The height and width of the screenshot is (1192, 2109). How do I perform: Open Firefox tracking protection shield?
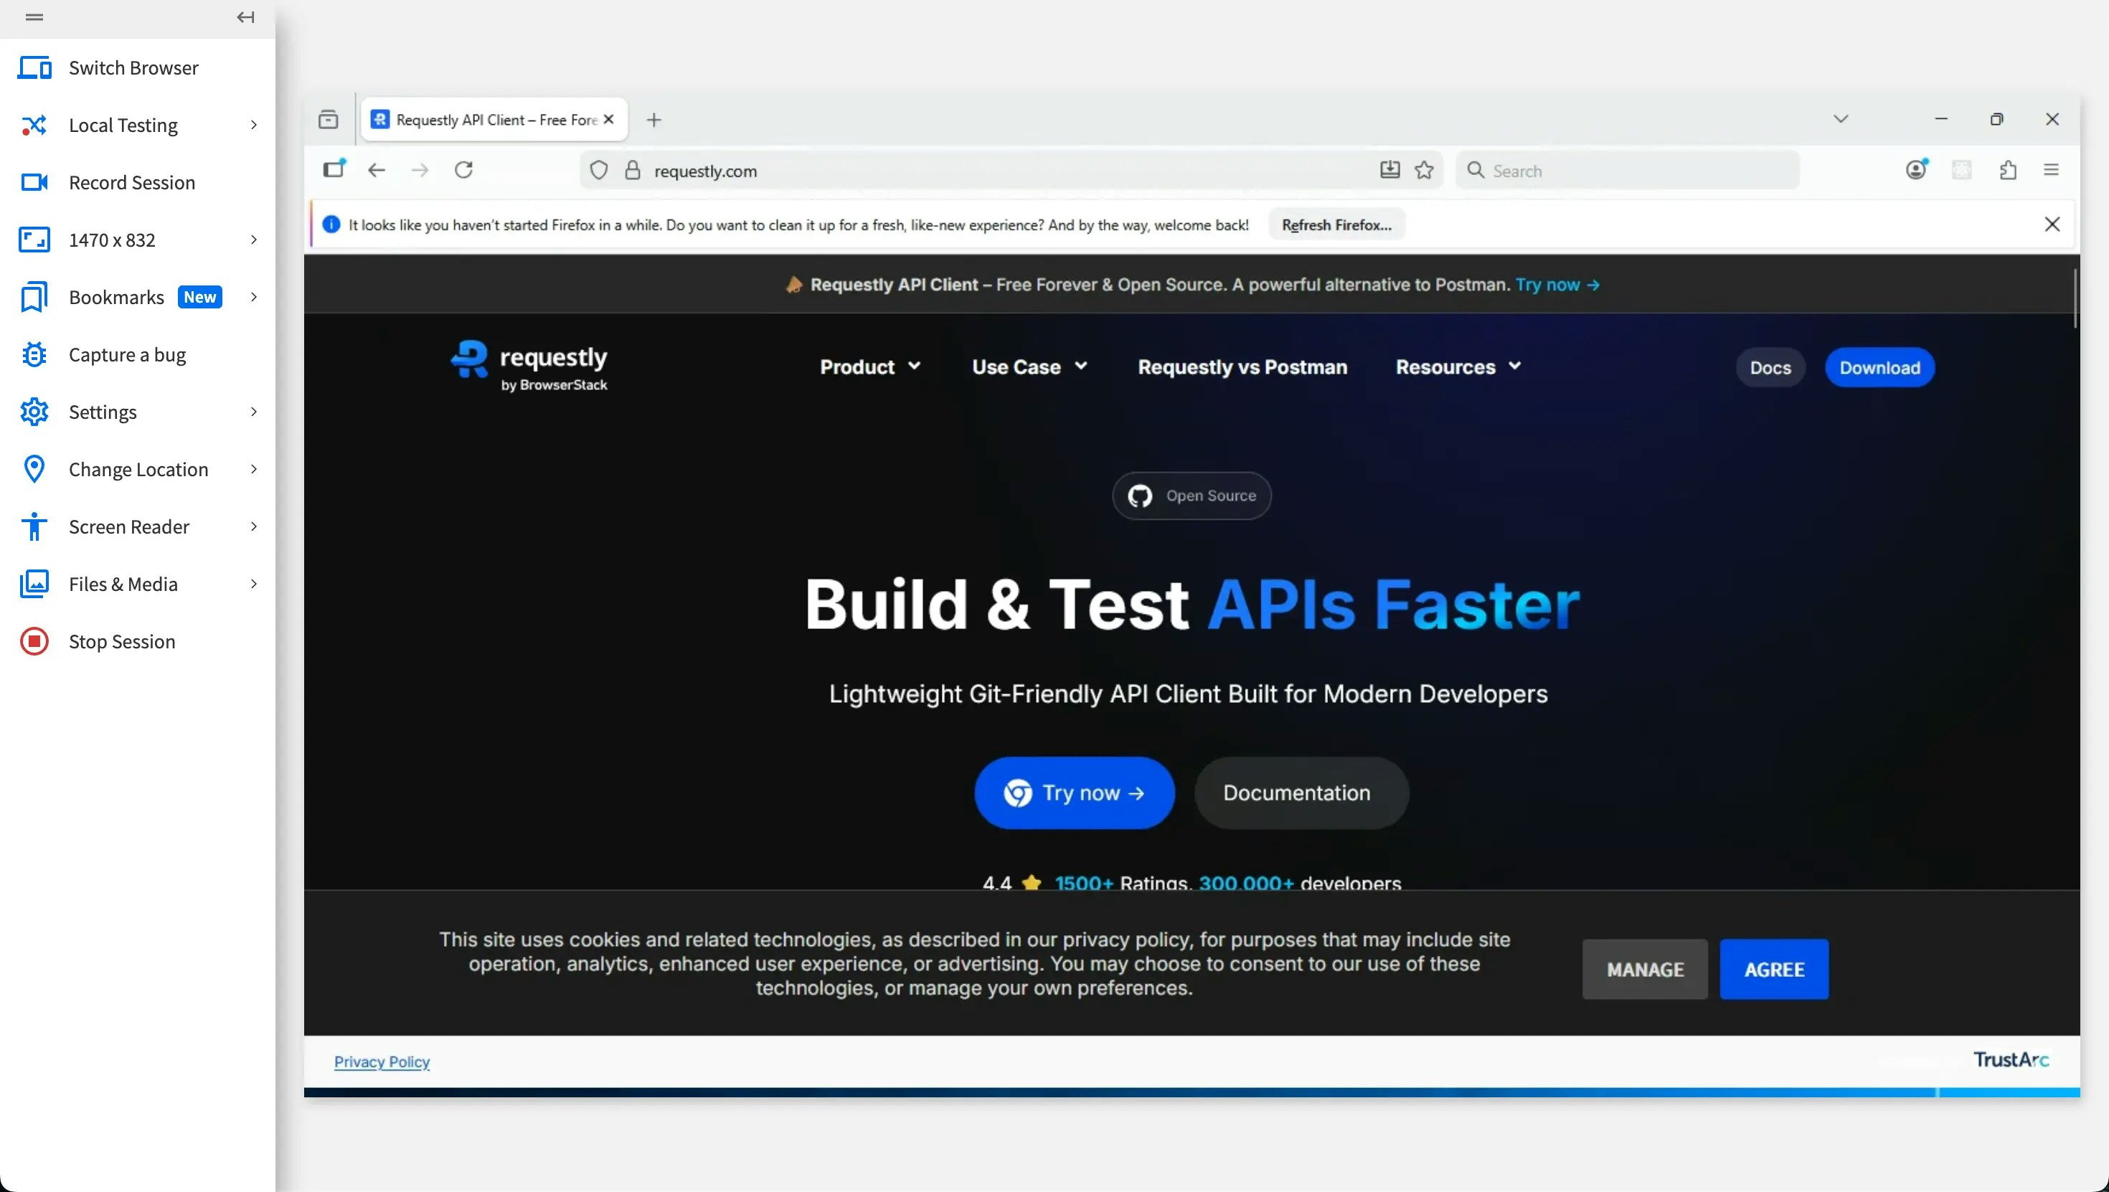[598, 170]
